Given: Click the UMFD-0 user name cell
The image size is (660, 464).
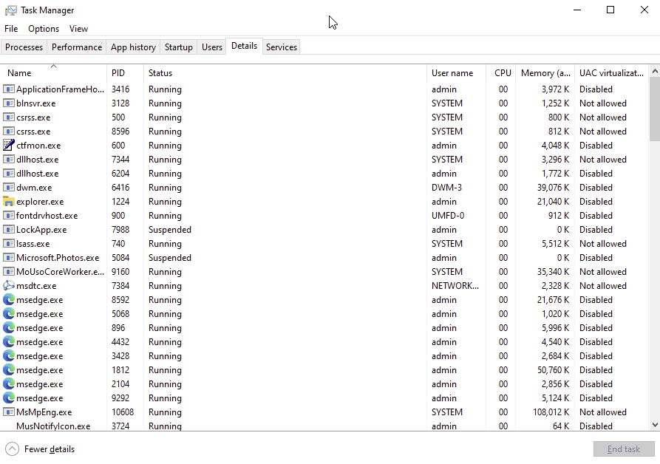Looking at the screenshot, I should 447,216.
